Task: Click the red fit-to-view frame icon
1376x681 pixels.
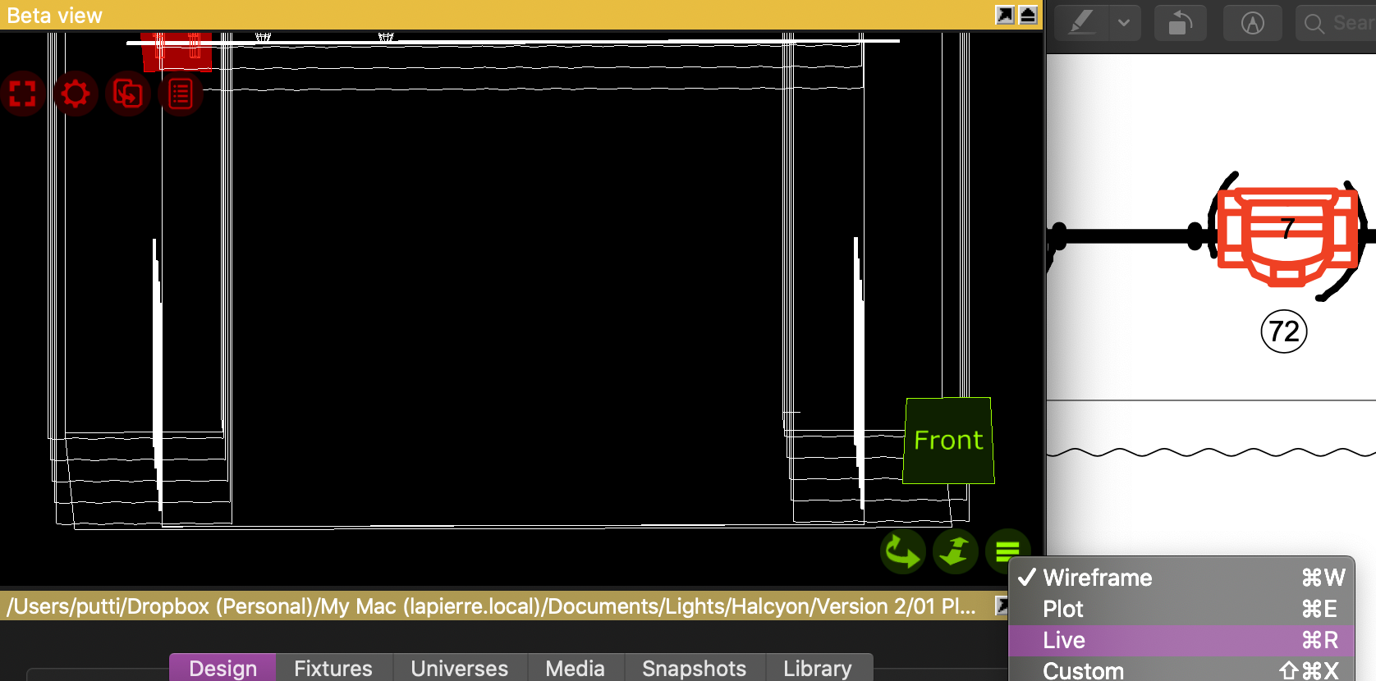Action: pos(23,94)
